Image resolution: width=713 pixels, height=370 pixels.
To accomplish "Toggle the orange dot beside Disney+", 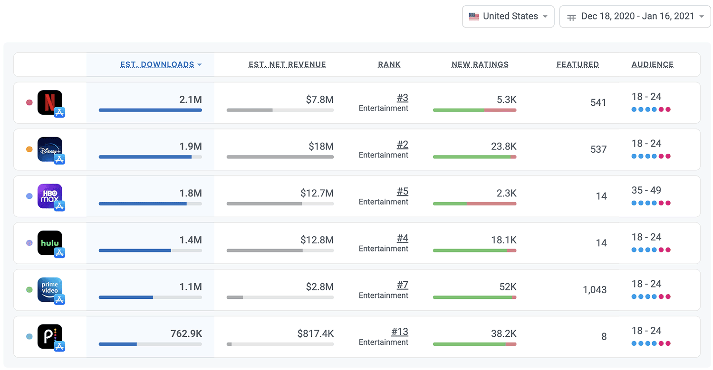I will pos(29,149).
